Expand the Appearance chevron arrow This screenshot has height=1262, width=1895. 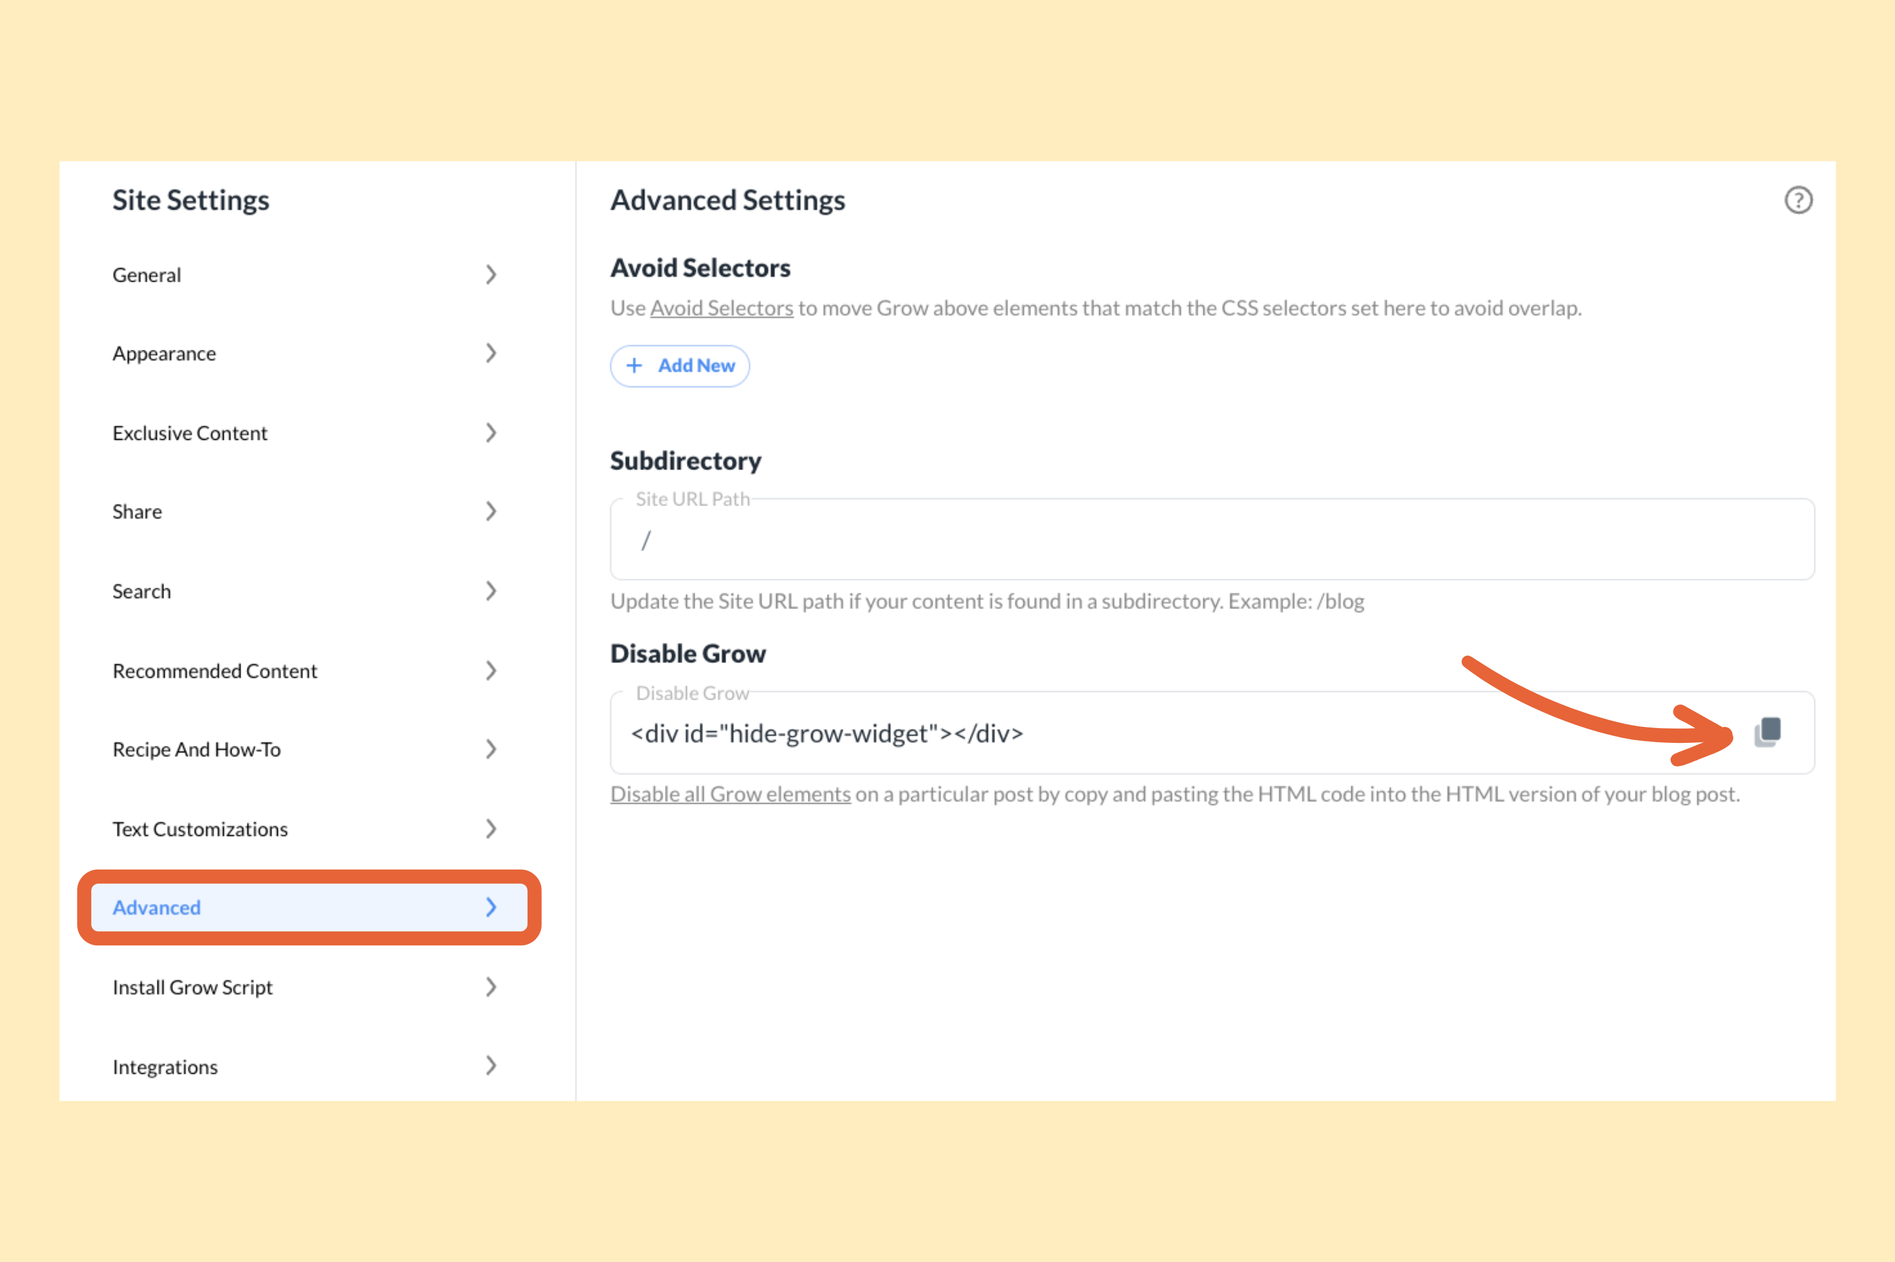[x=491, y=353]
